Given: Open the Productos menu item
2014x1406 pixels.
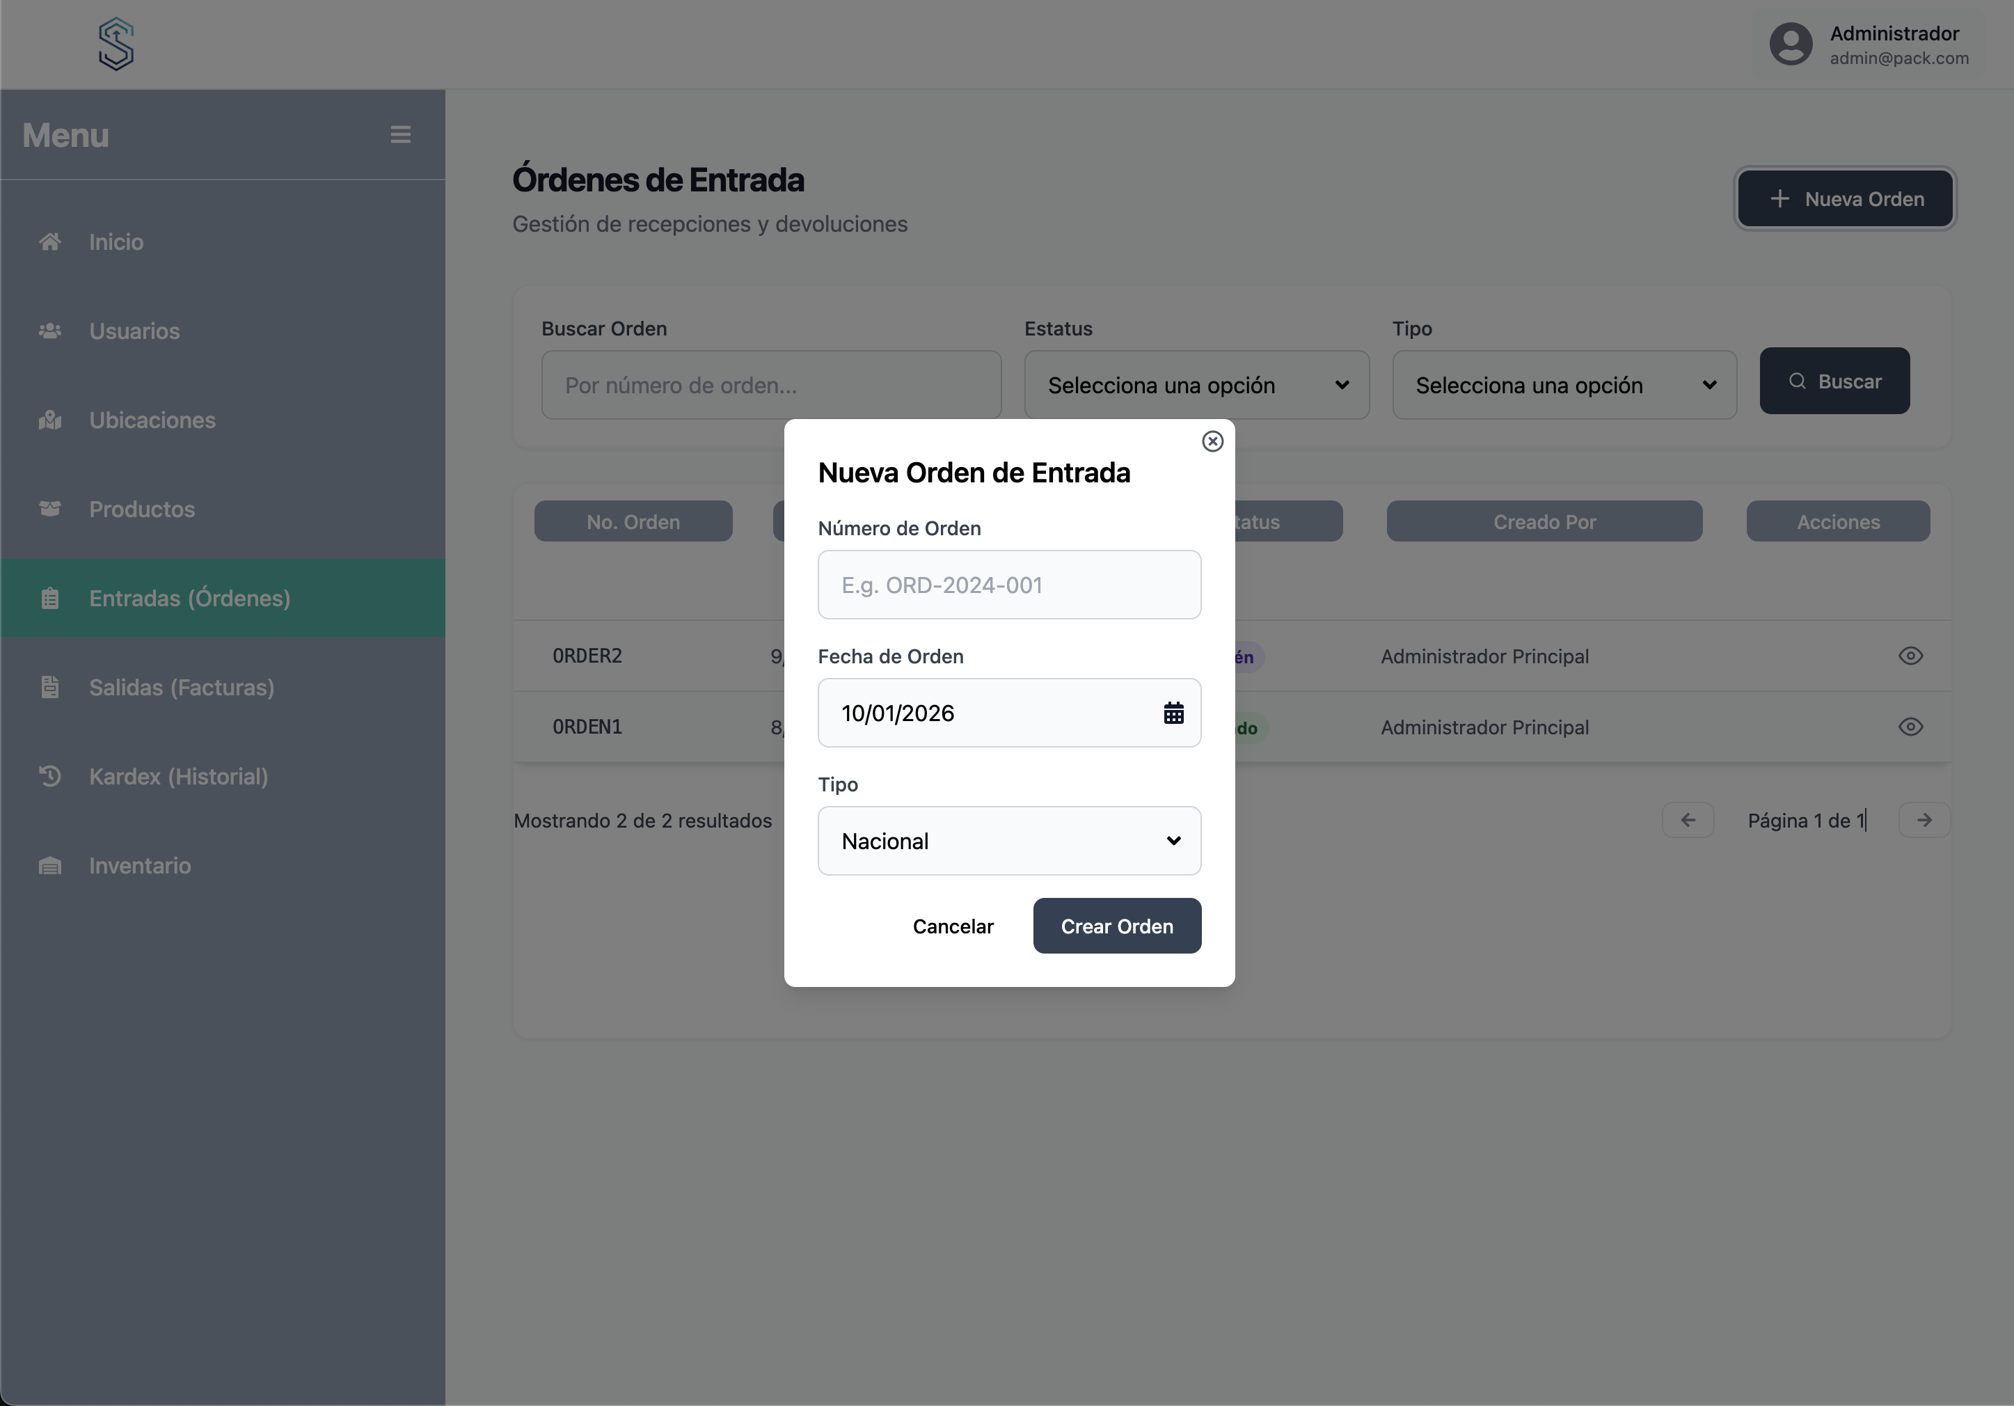Looking at the screenshot, I should (142, 510).
